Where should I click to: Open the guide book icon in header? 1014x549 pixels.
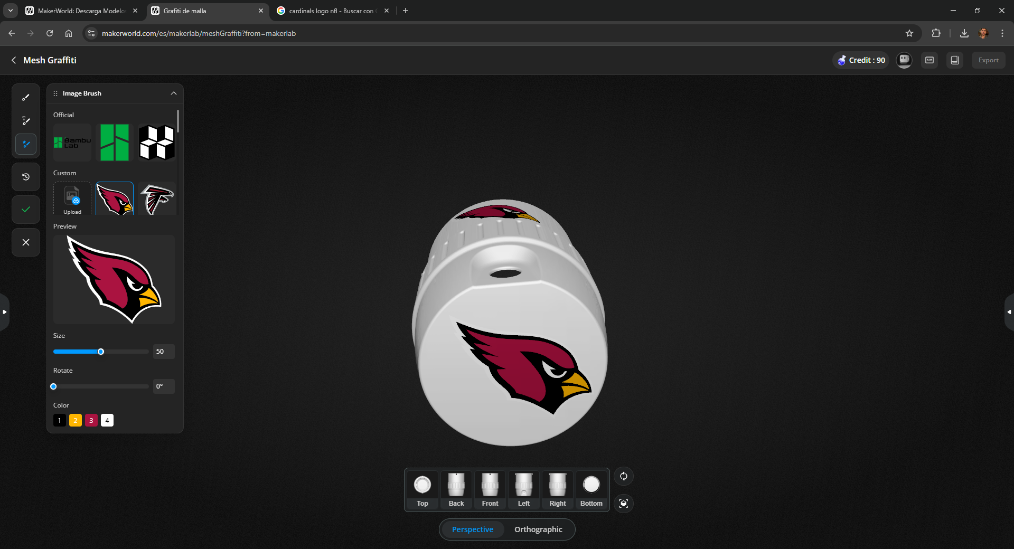point(955,60)
